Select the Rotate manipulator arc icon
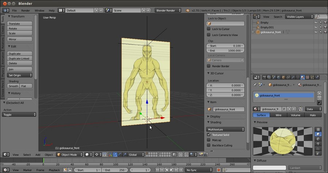 tap(120, 155)
